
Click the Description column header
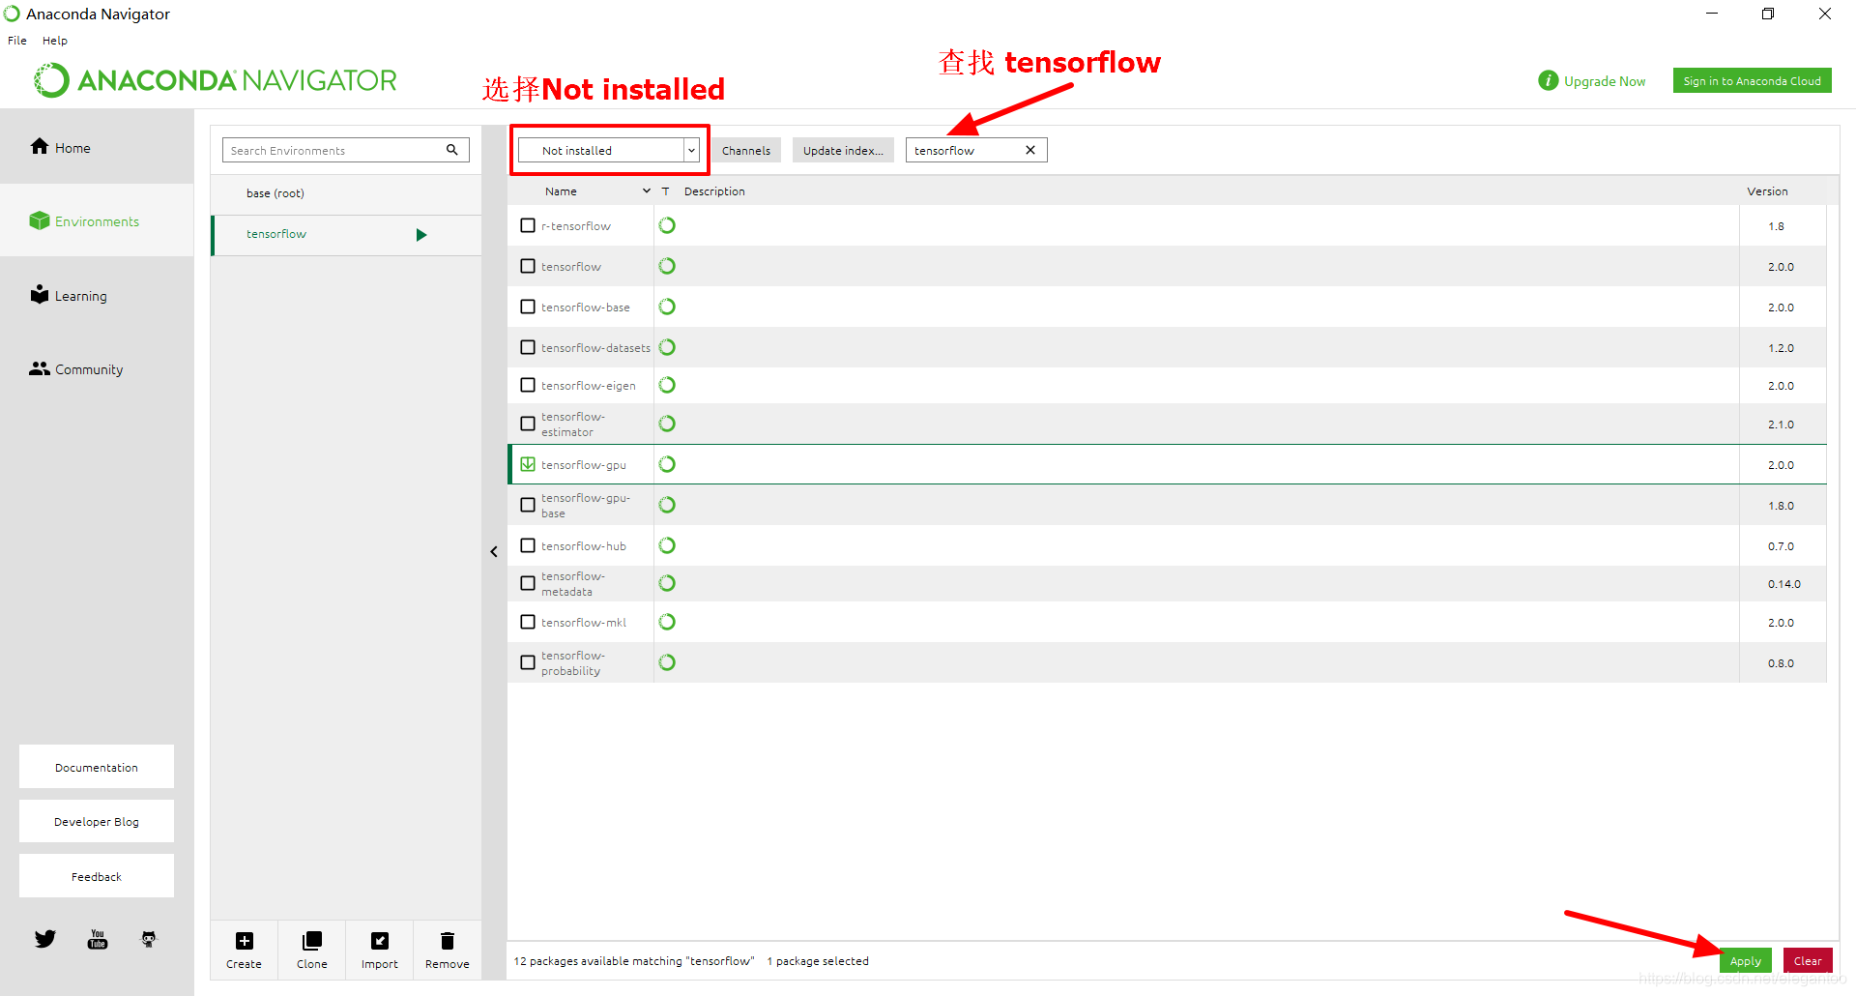pos(714,191)
